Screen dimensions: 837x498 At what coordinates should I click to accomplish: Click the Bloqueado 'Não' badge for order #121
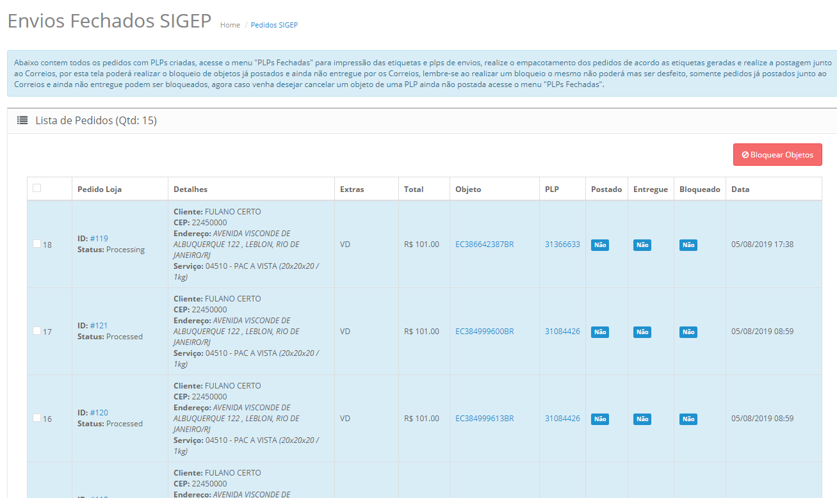[x=688, y=332]
